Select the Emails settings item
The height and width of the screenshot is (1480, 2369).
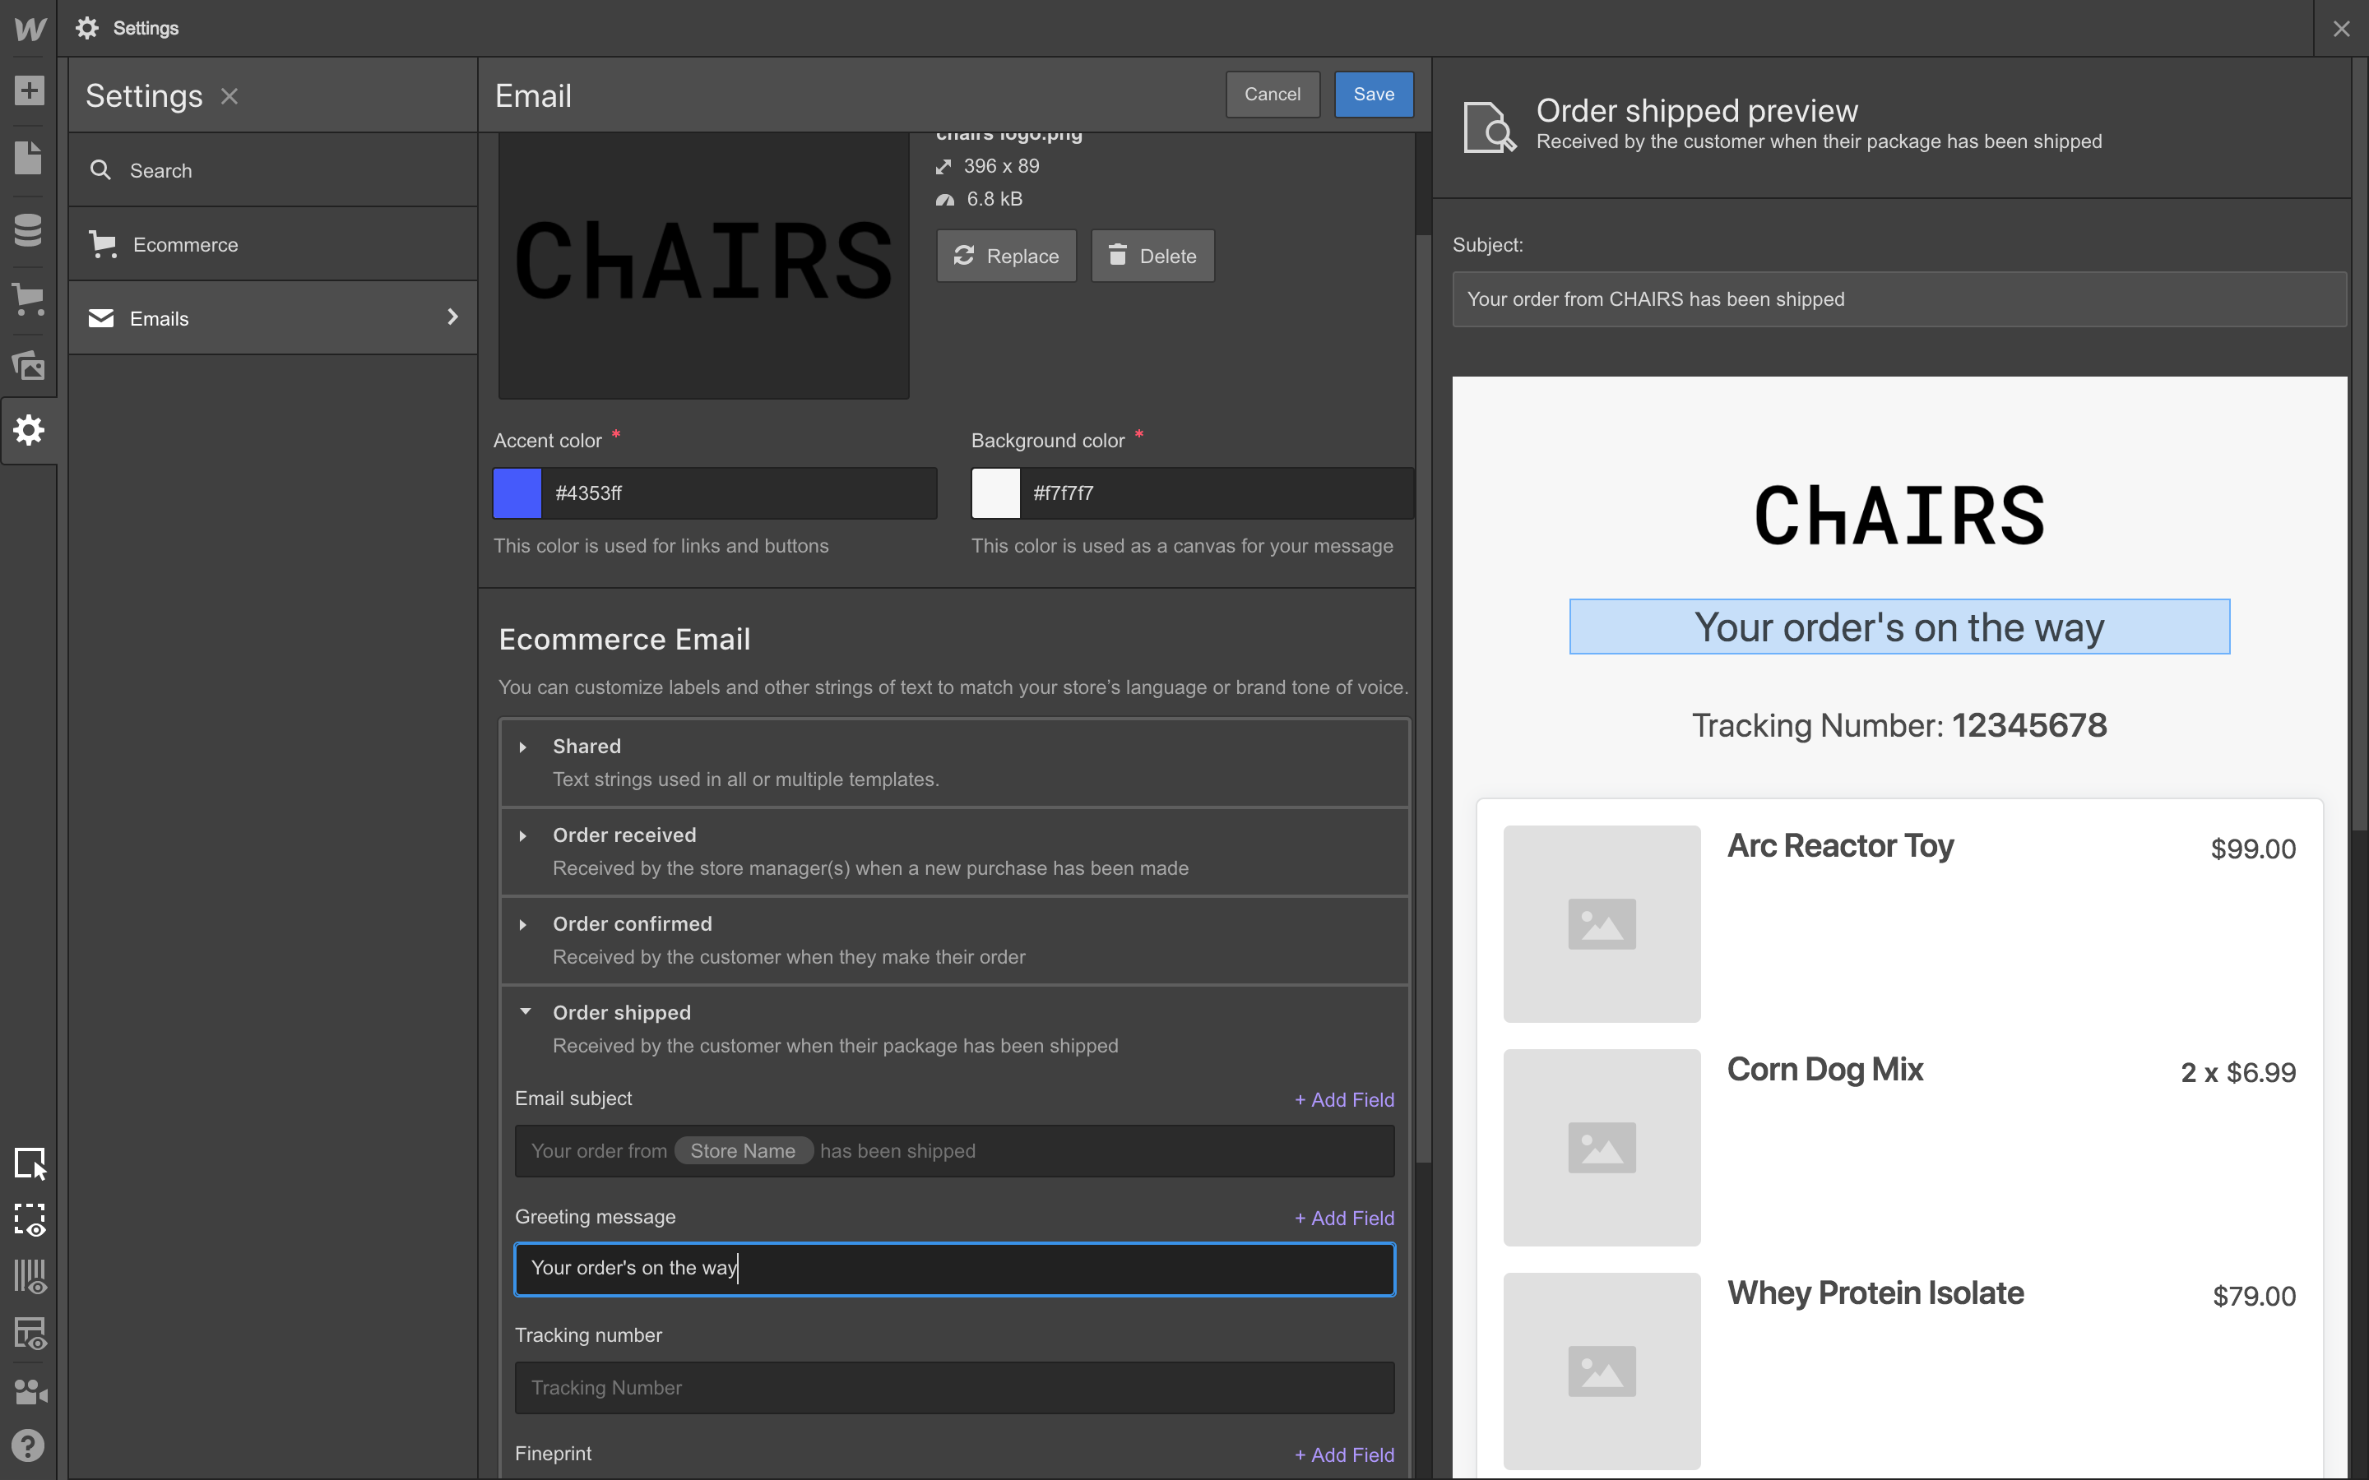pos(273,318)
